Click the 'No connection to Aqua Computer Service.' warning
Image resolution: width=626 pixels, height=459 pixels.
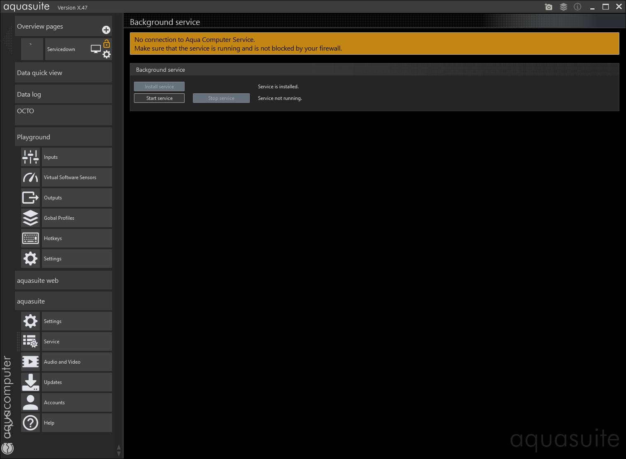195,40
